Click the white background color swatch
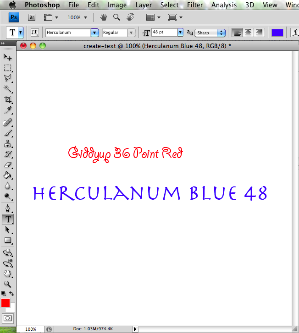This screenshot has height=333, width=299. [12, 309]
